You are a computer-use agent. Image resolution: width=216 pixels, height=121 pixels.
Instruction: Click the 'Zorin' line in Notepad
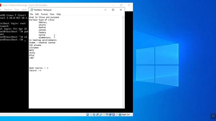coord(42,35)
